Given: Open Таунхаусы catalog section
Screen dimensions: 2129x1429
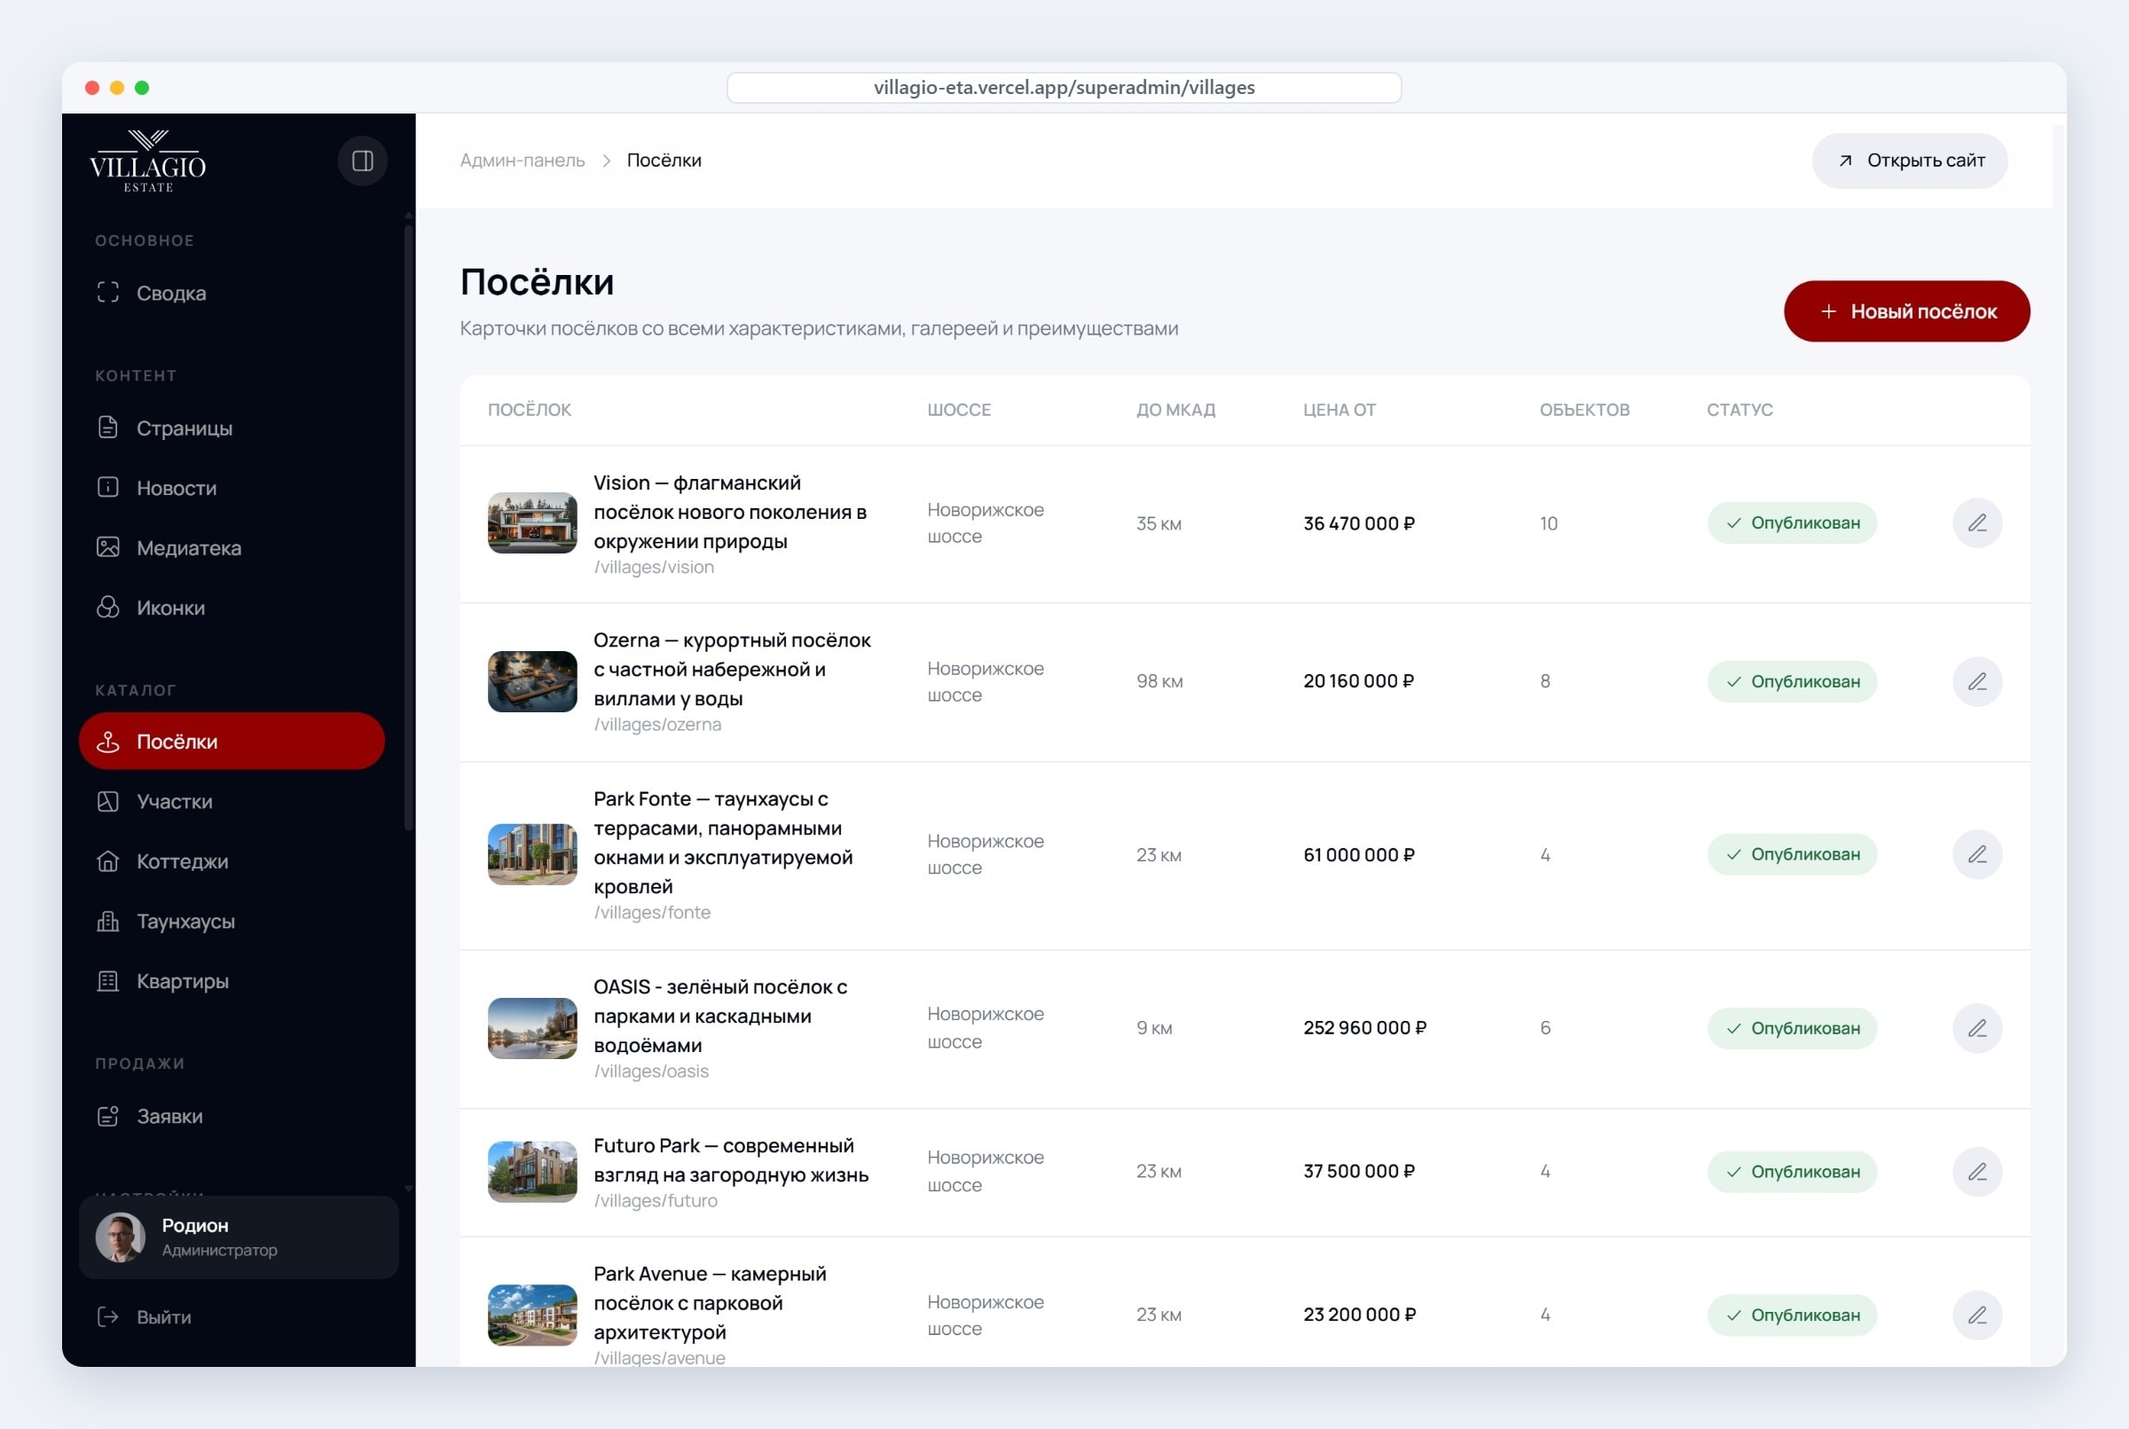Looking at the screenshot, I should 232,922.
